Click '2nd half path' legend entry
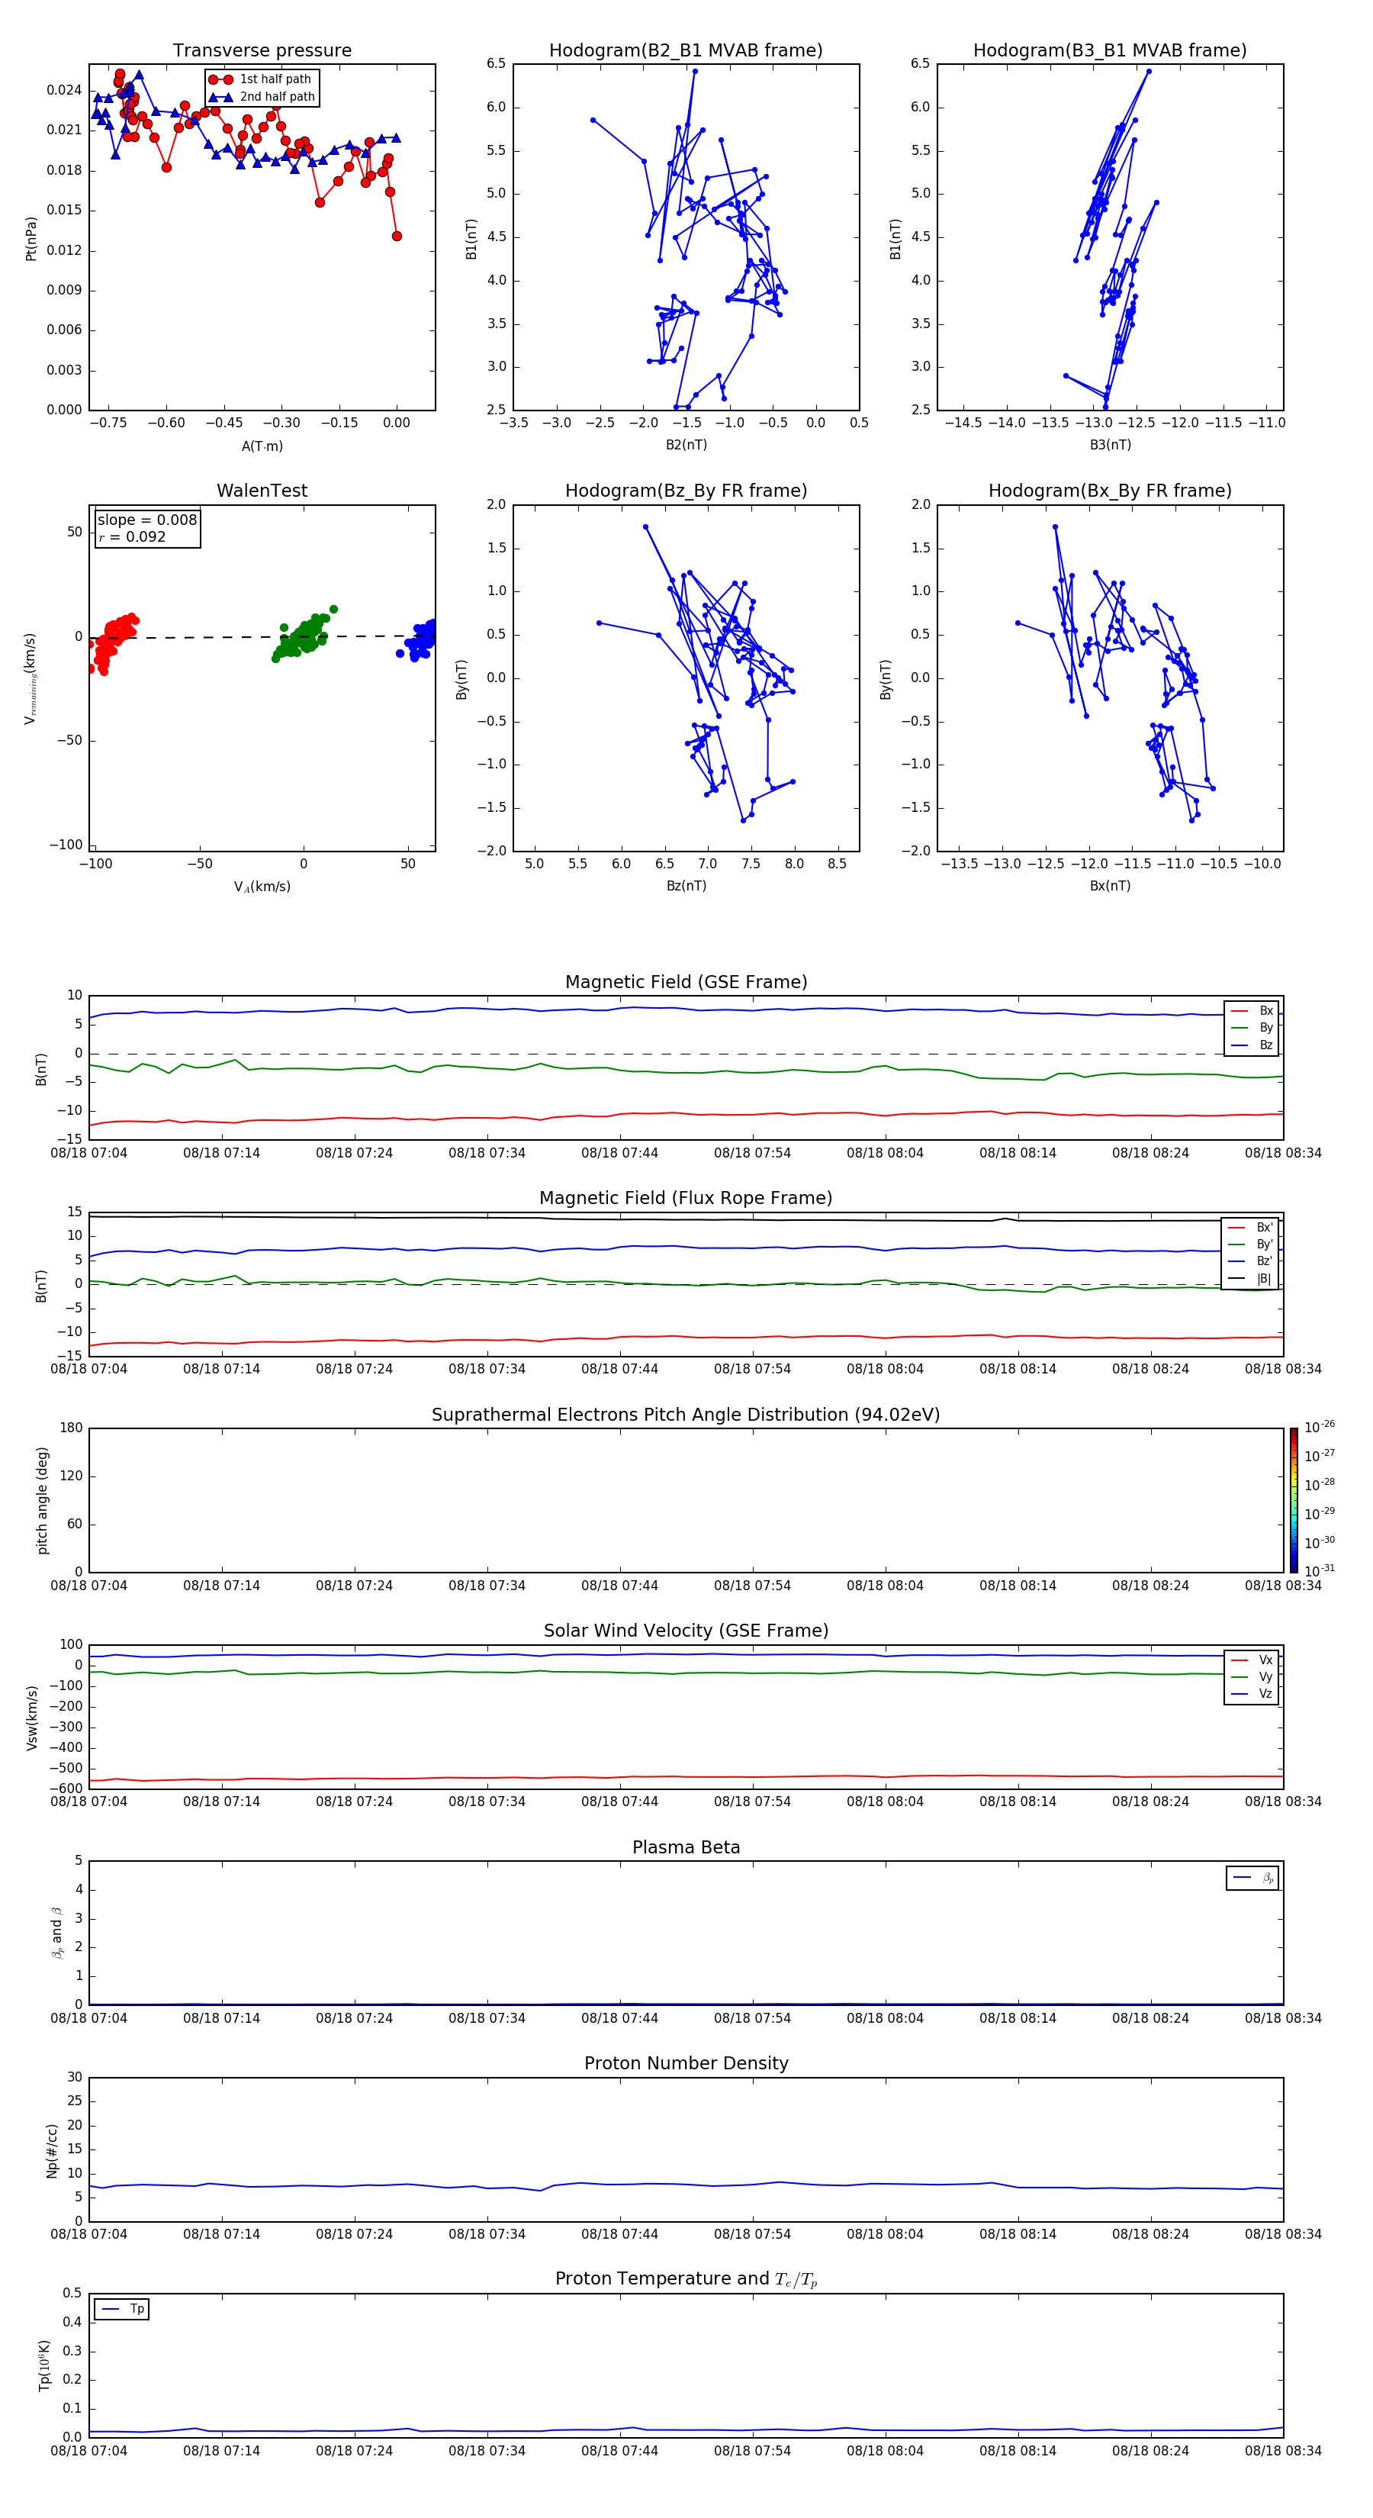Screen dimensions: 1373x2518 261,97
